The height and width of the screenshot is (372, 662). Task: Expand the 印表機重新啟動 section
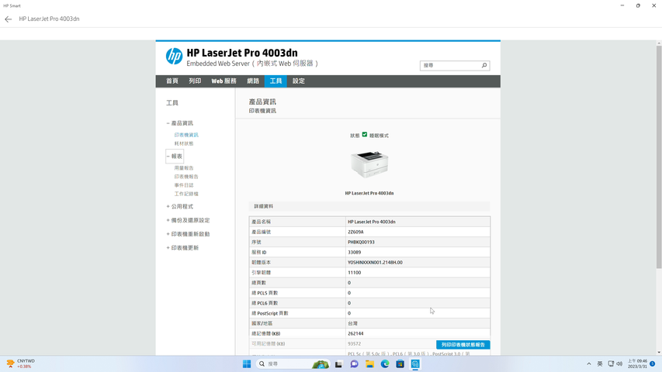[188, 234]
